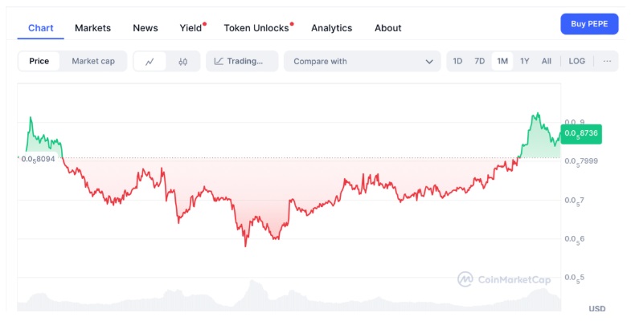639x321 pixels.
Task: Switch to candlestick chart icon
Action: pos(183,61)
